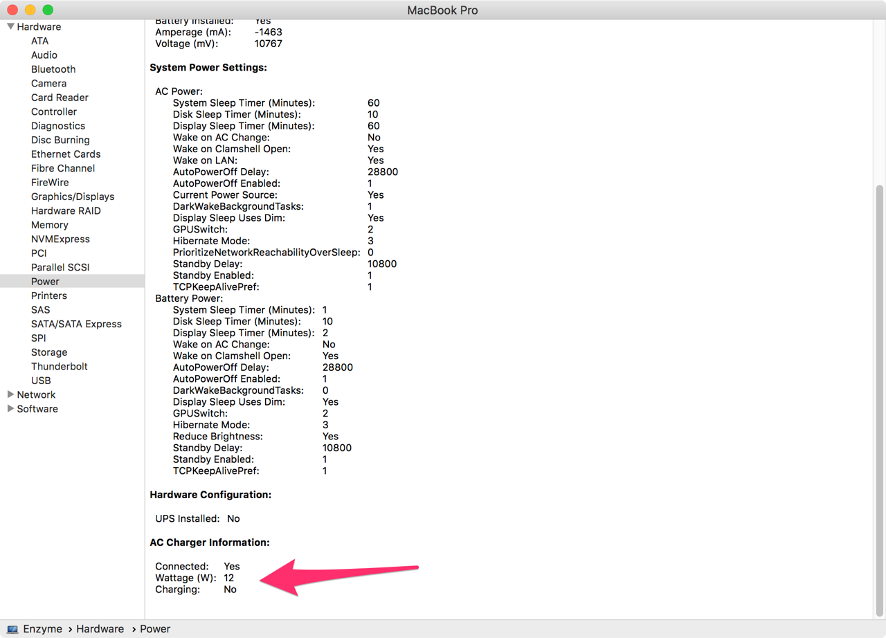Open Graphics/Displays information

73,197
